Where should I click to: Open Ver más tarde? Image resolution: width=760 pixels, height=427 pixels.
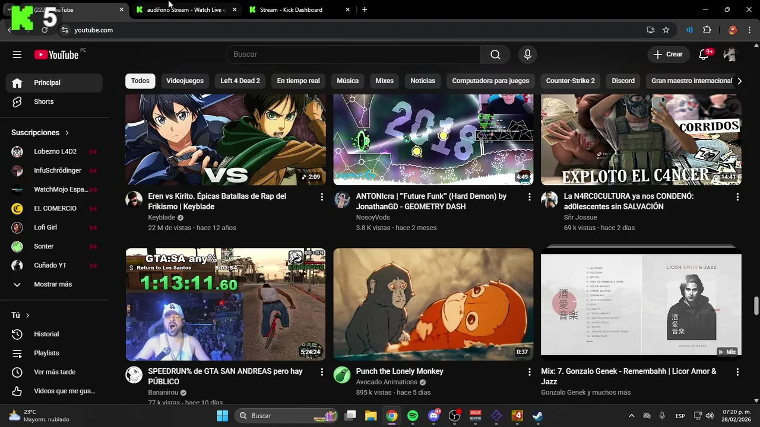click(54, 372)
